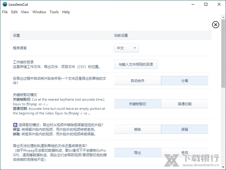Screen dimensions: 226x170
Task: Click the scrollbar up arrow
Action: (x=223, y=17)
